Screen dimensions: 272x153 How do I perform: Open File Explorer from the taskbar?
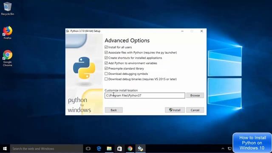click(x=109, y=149)
